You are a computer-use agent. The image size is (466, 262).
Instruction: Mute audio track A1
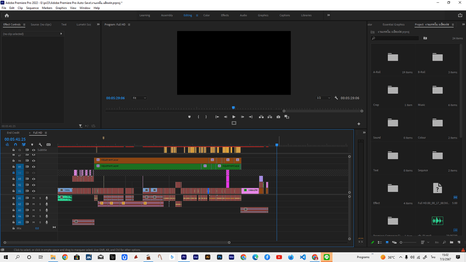tap(34, 198)
